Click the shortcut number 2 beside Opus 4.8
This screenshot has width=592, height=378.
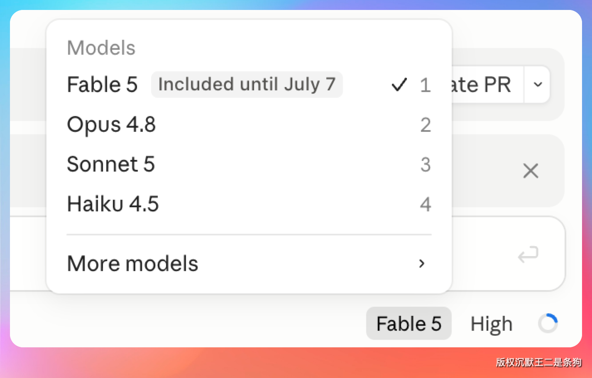click(426, 125)
